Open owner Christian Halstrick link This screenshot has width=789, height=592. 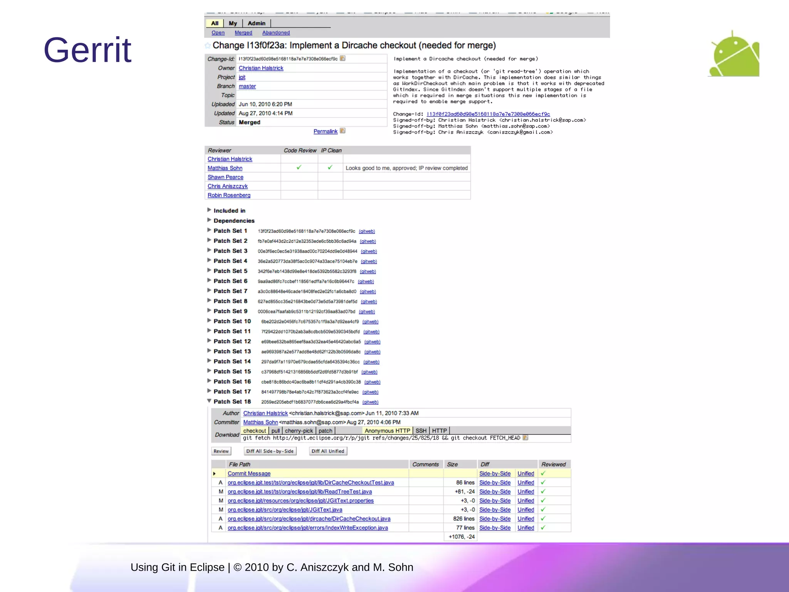(261, 68)
